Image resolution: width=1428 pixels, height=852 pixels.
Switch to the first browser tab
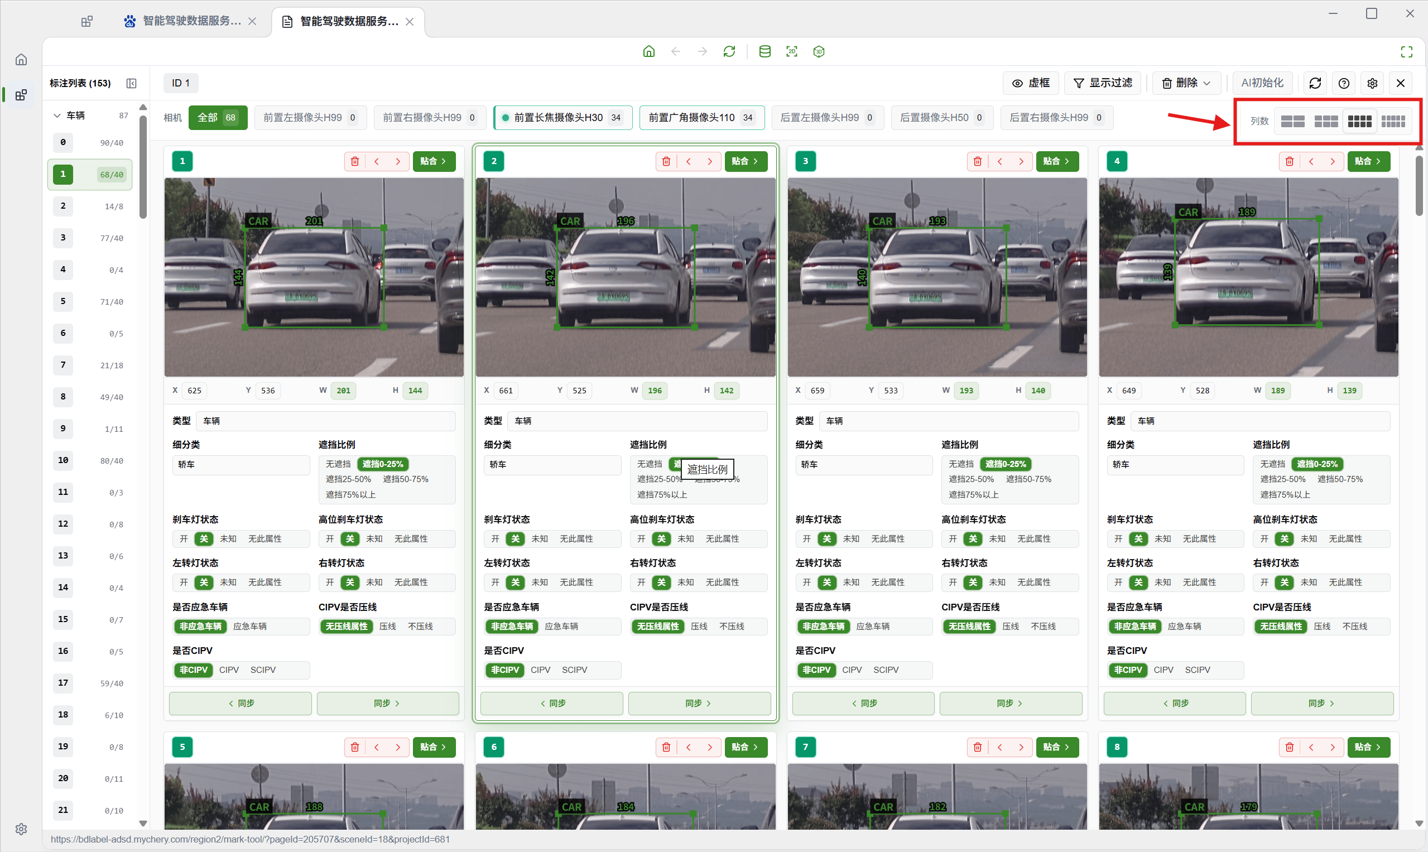click(x=190, y=21)
